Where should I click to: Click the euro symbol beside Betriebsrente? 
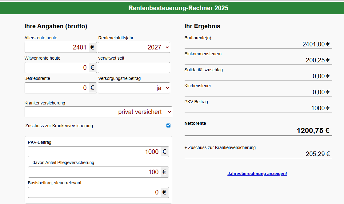[x=92, y=88]
